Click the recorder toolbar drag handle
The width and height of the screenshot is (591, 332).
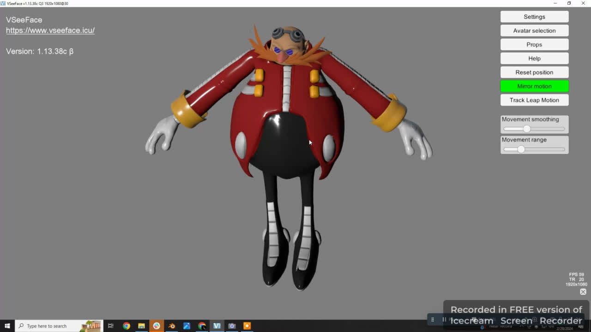(x=433, y=319)
